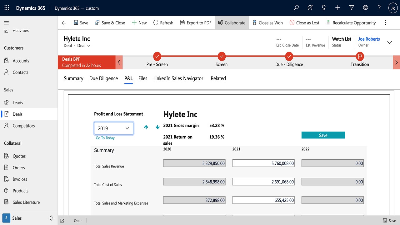The height and width of the screenshot is (225, 400).
Task: Open Collaborate in Teams
Action: 232,23
